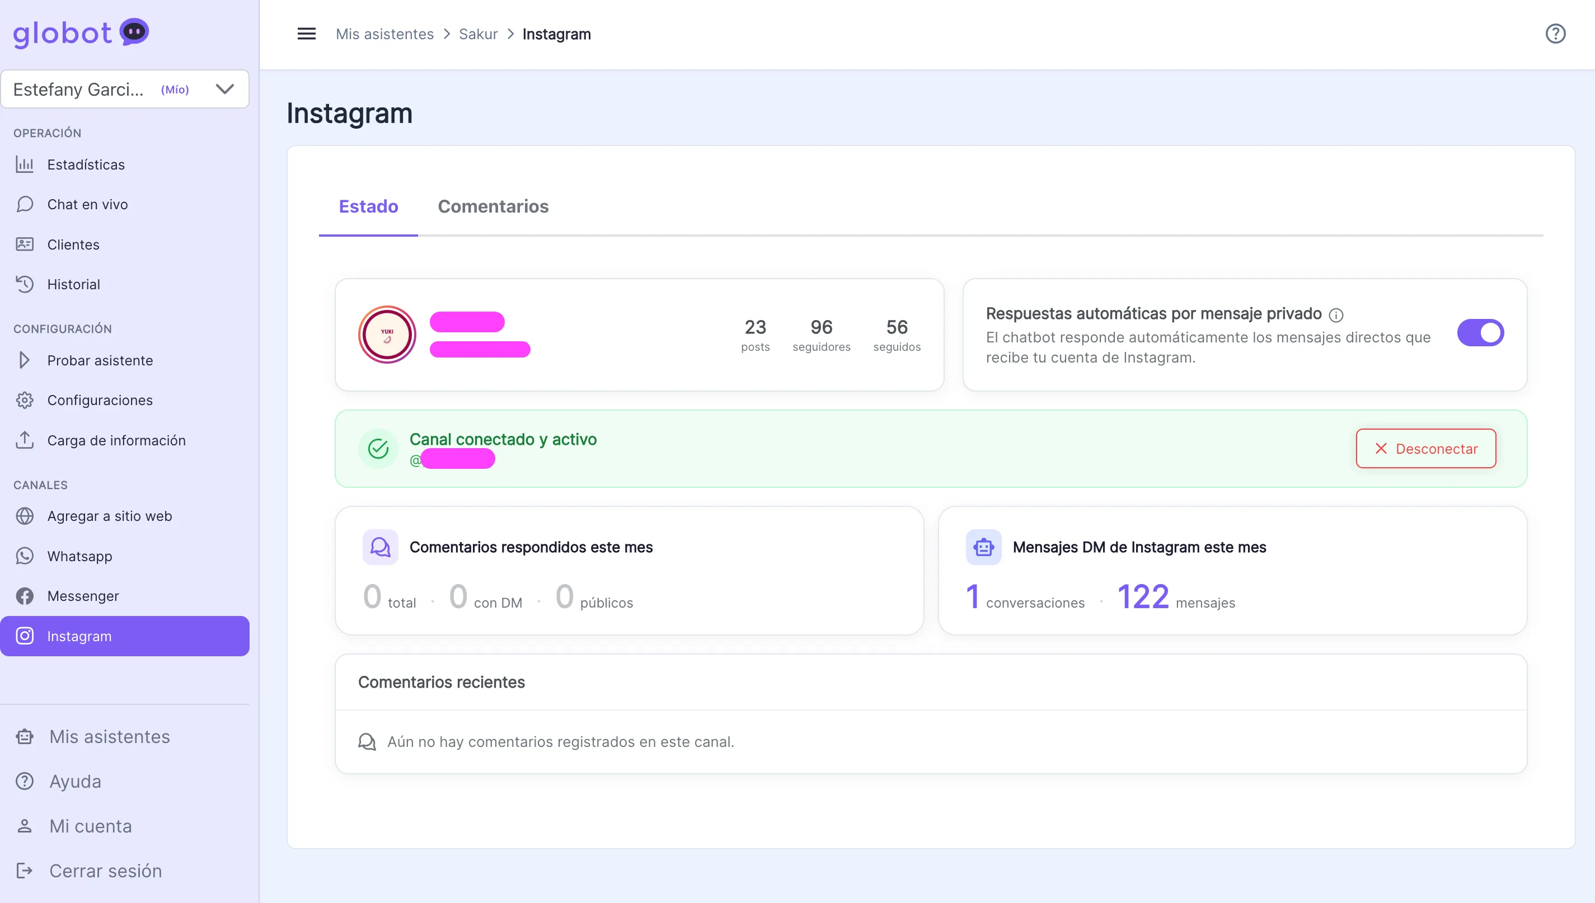Viewport: 1595px width, 903px height.
Task: Open the hamburger menu icon
Action: click(x=307, y=34)
